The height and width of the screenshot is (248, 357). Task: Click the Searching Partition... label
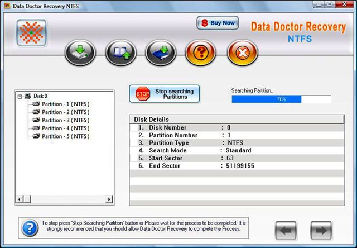(x=253, y=90)
